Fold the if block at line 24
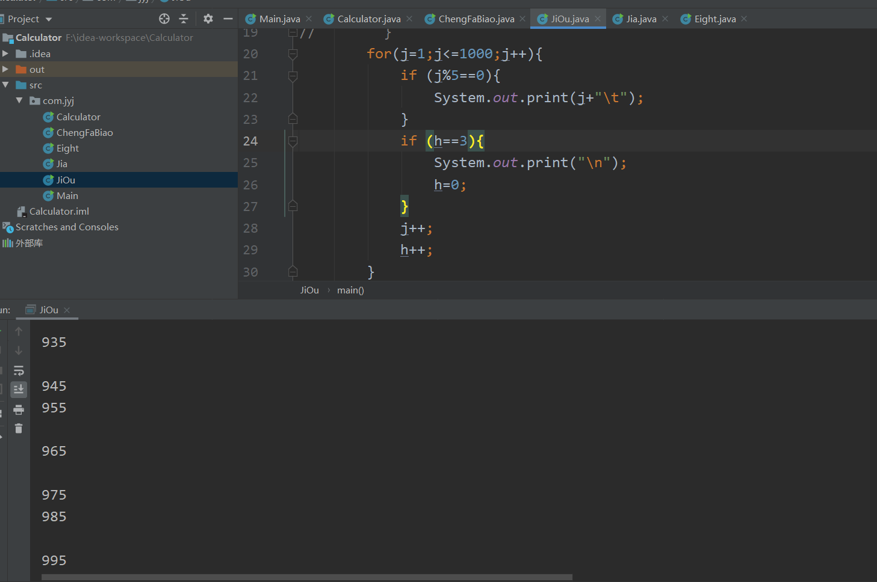 click(293, 141)
